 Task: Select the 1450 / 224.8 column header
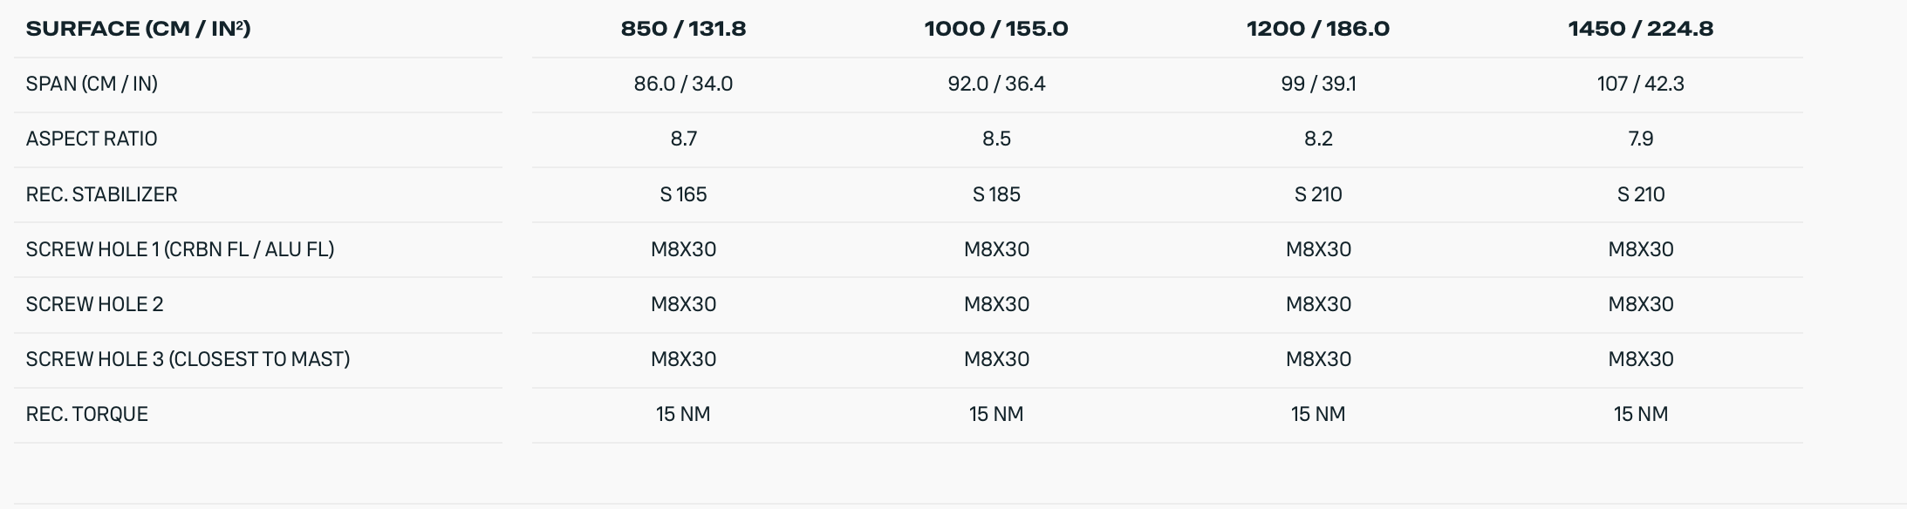1640,29
